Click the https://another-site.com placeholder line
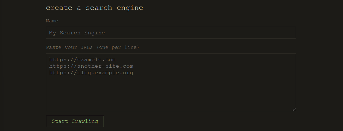Image resolution: width=343 pixels, height=131 pixels. tap(91, 66)
